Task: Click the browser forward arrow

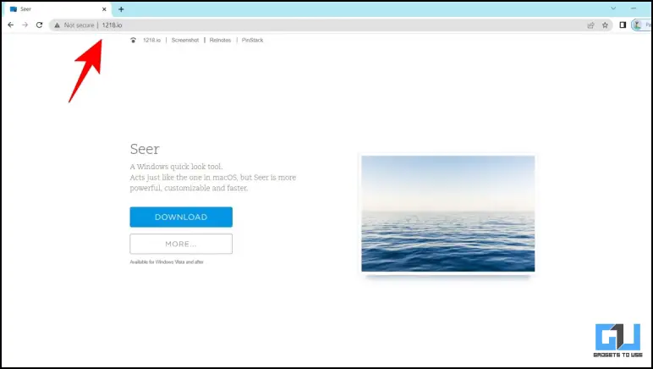Action: coord(25,25)
